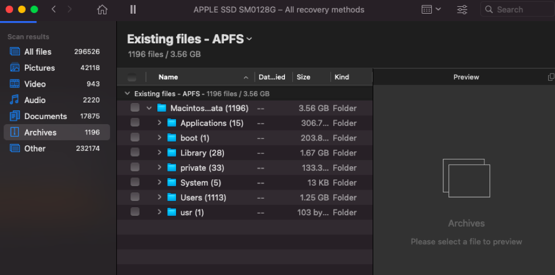Click the Documents sidebar icon
Image resolution: width=555 pixels, height=275 pixels.
coord(15,116)
